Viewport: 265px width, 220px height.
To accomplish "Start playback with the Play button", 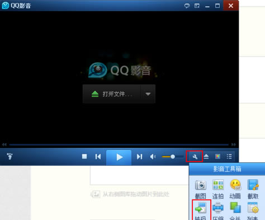I will click(x=119, y=157).
